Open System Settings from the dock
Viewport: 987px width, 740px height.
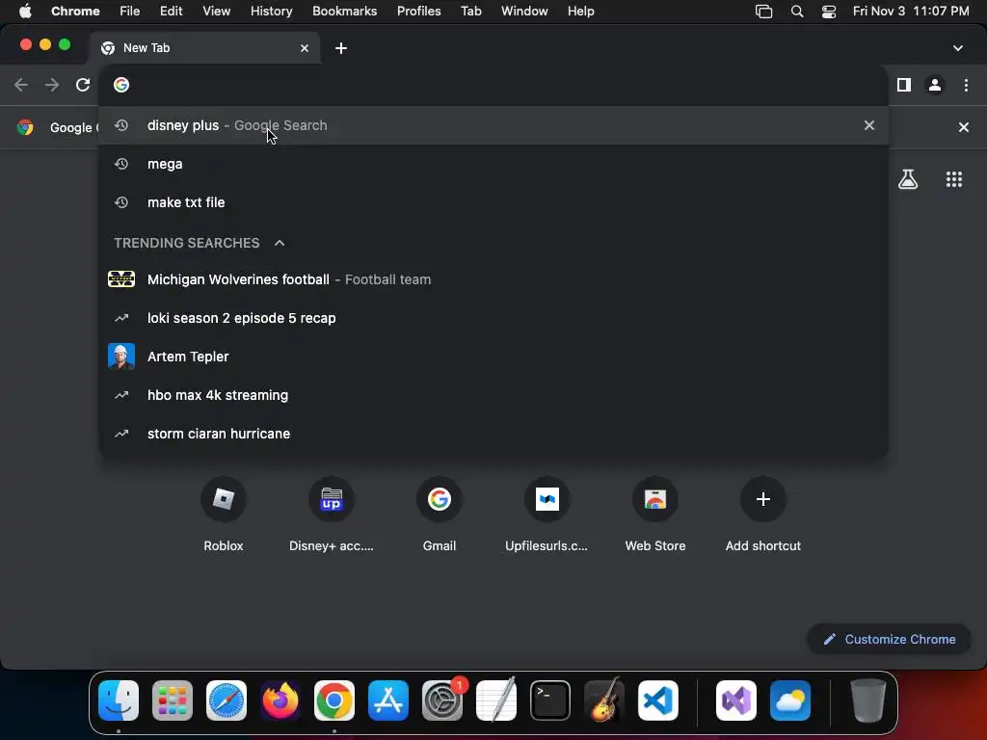point(442,700)
